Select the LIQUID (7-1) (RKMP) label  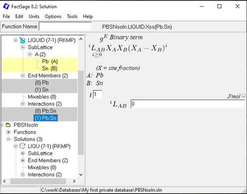(x=51, y=40)
